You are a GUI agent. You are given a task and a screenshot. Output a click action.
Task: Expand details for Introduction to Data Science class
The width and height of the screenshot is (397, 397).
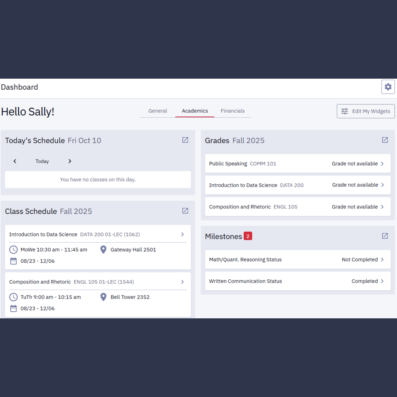click(x=182, y=234)
